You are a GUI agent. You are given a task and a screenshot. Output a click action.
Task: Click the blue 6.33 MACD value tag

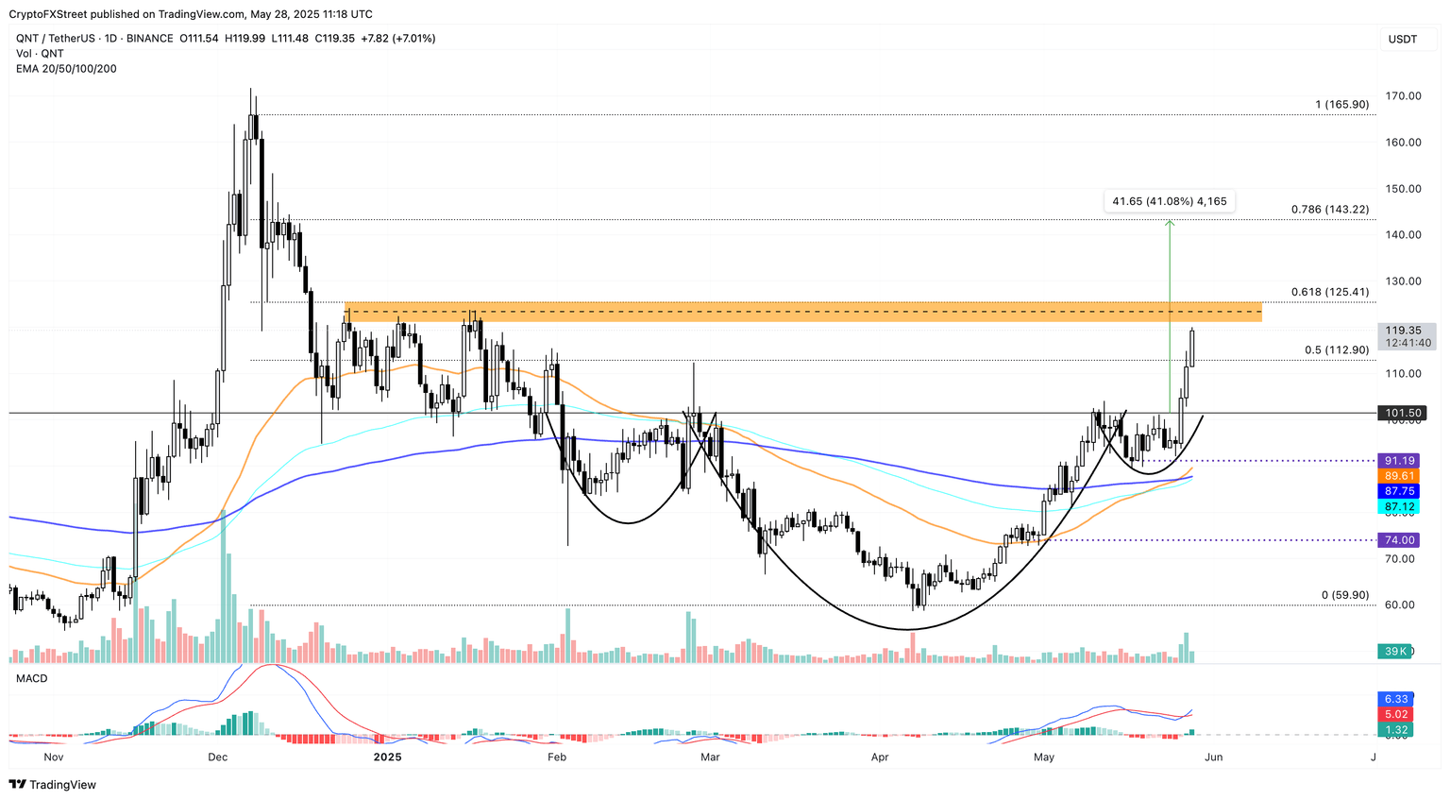[1396, 699]
